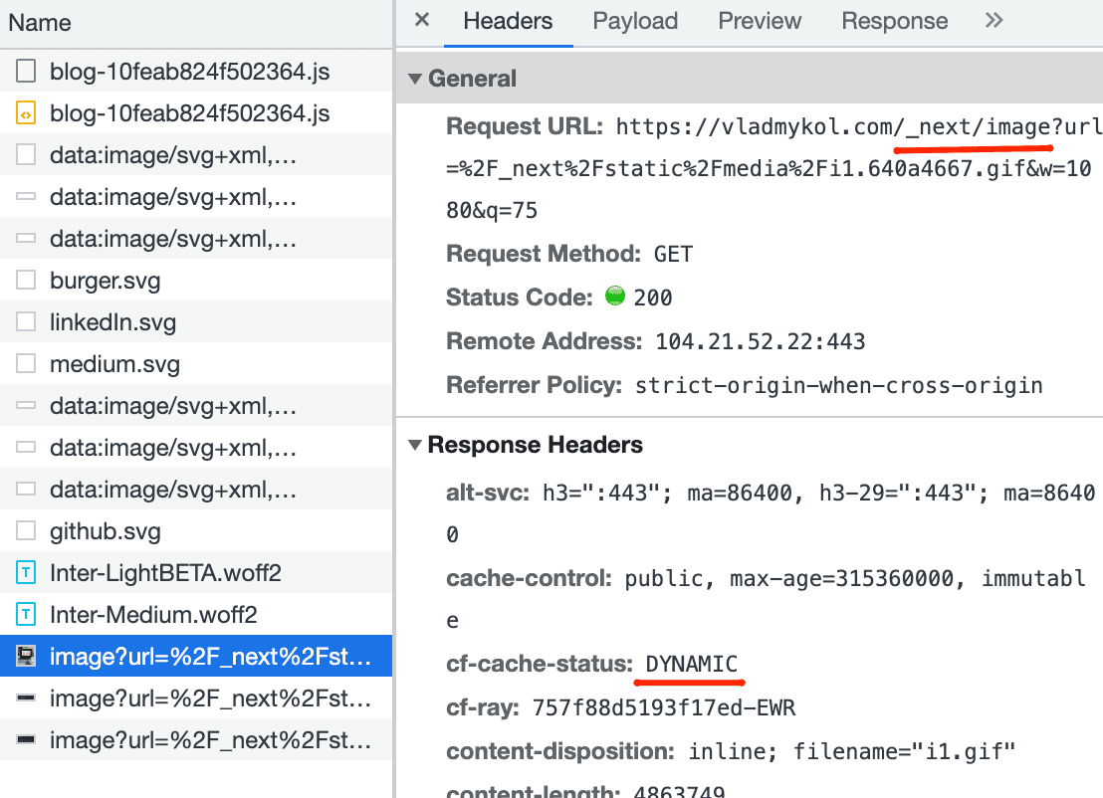Select burger.svg file icon

point(27,281)
